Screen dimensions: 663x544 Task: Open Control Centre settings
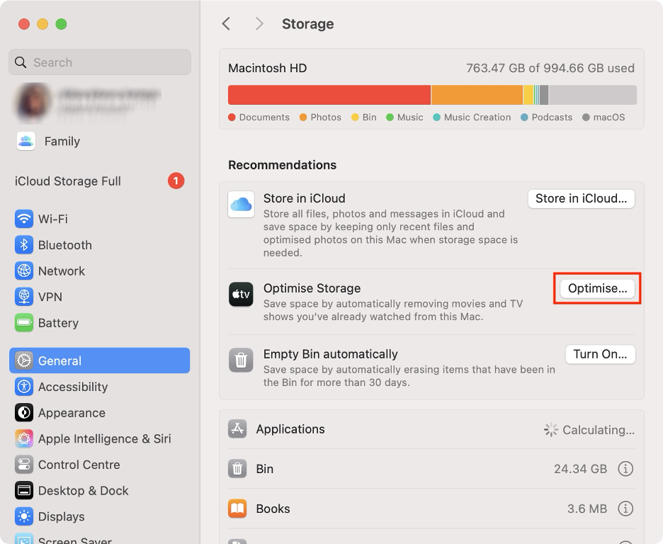[78, 465]
